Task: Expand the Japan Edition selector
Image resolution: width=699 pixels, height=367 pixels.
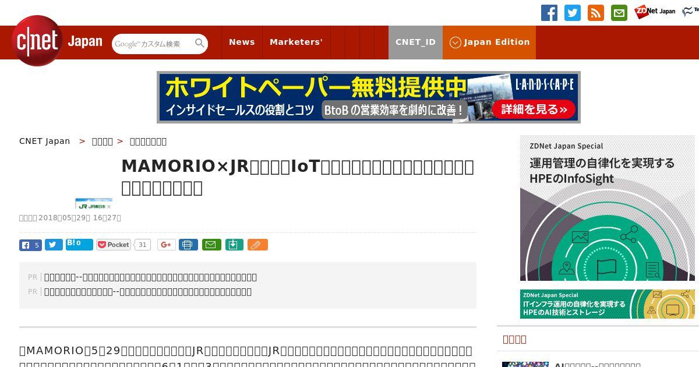Action: 489,42
